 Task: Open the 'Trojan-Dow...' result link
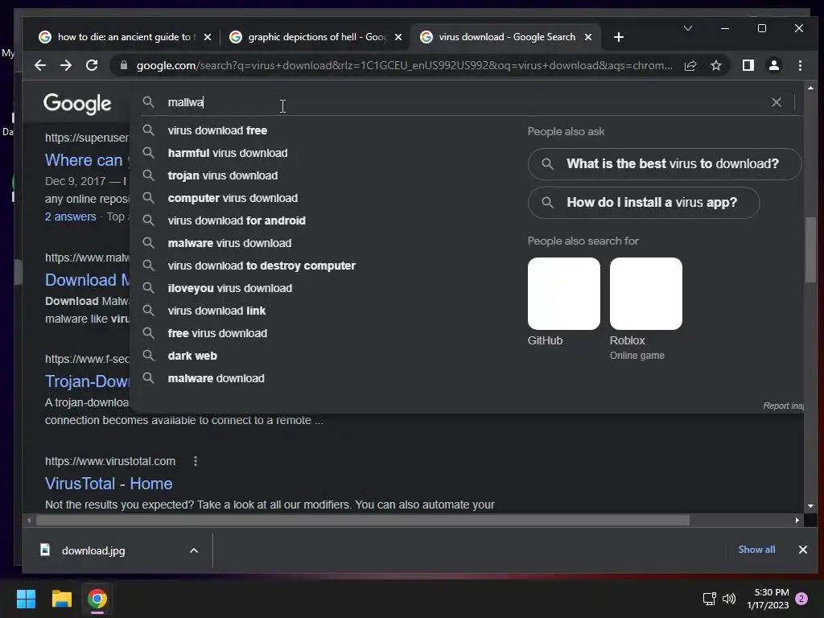click(x=87, y=381)
